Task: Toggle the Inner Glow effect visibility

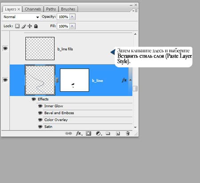Action: coord(40,106)
